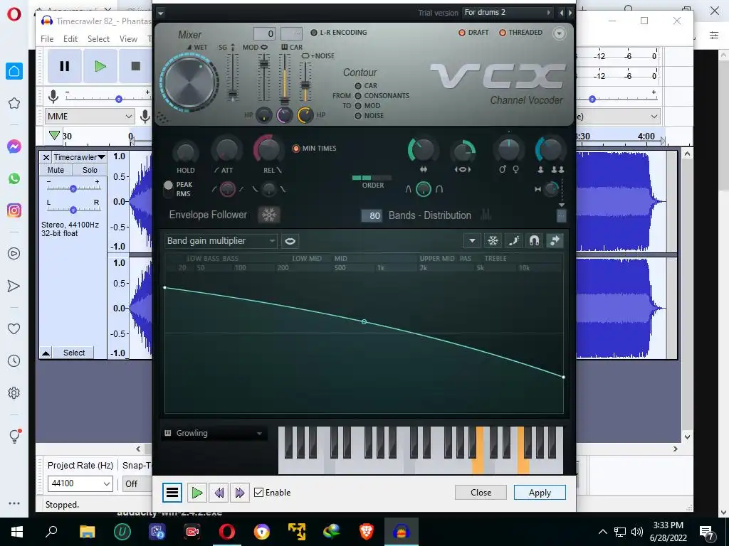Skip backward in the effect preview
This screenshot has height=546, width=729.
(219, 492)
